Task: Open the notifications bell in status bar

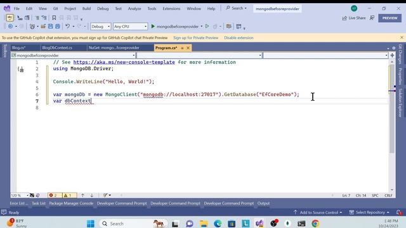Action: (399, 212)
